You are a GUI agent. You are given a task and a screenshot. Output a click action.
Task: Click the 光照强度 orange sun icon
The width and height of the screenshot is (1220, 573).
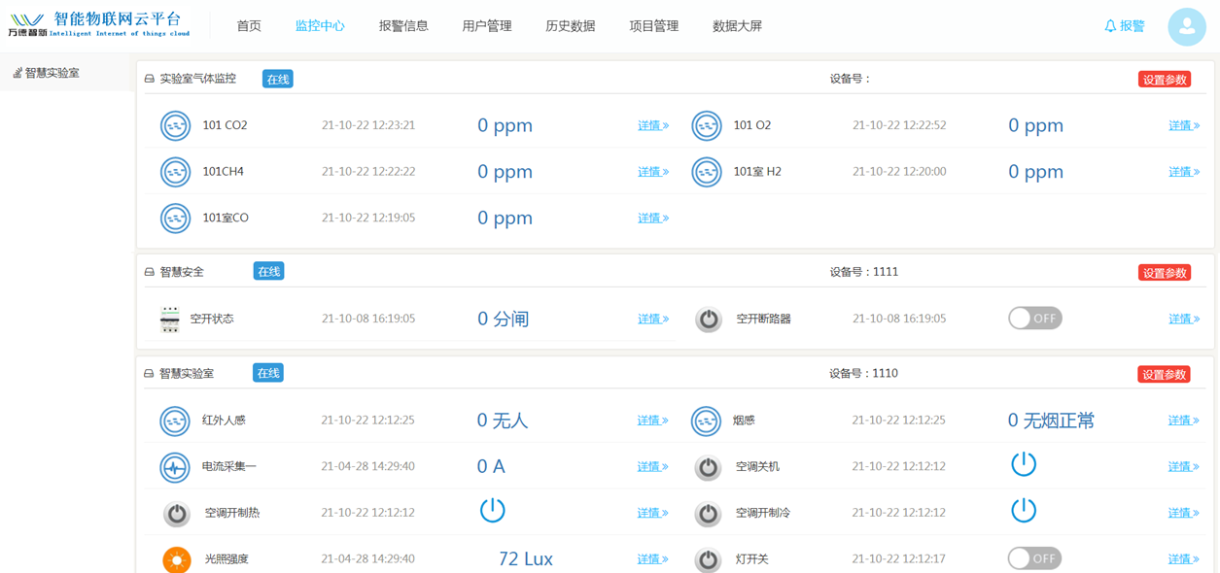click(176, 559)
